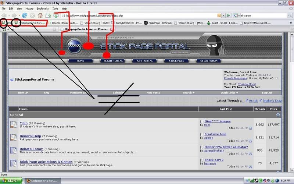
Task: Click the go-to-last-post icon for Main forum
Action: (251, 128)
